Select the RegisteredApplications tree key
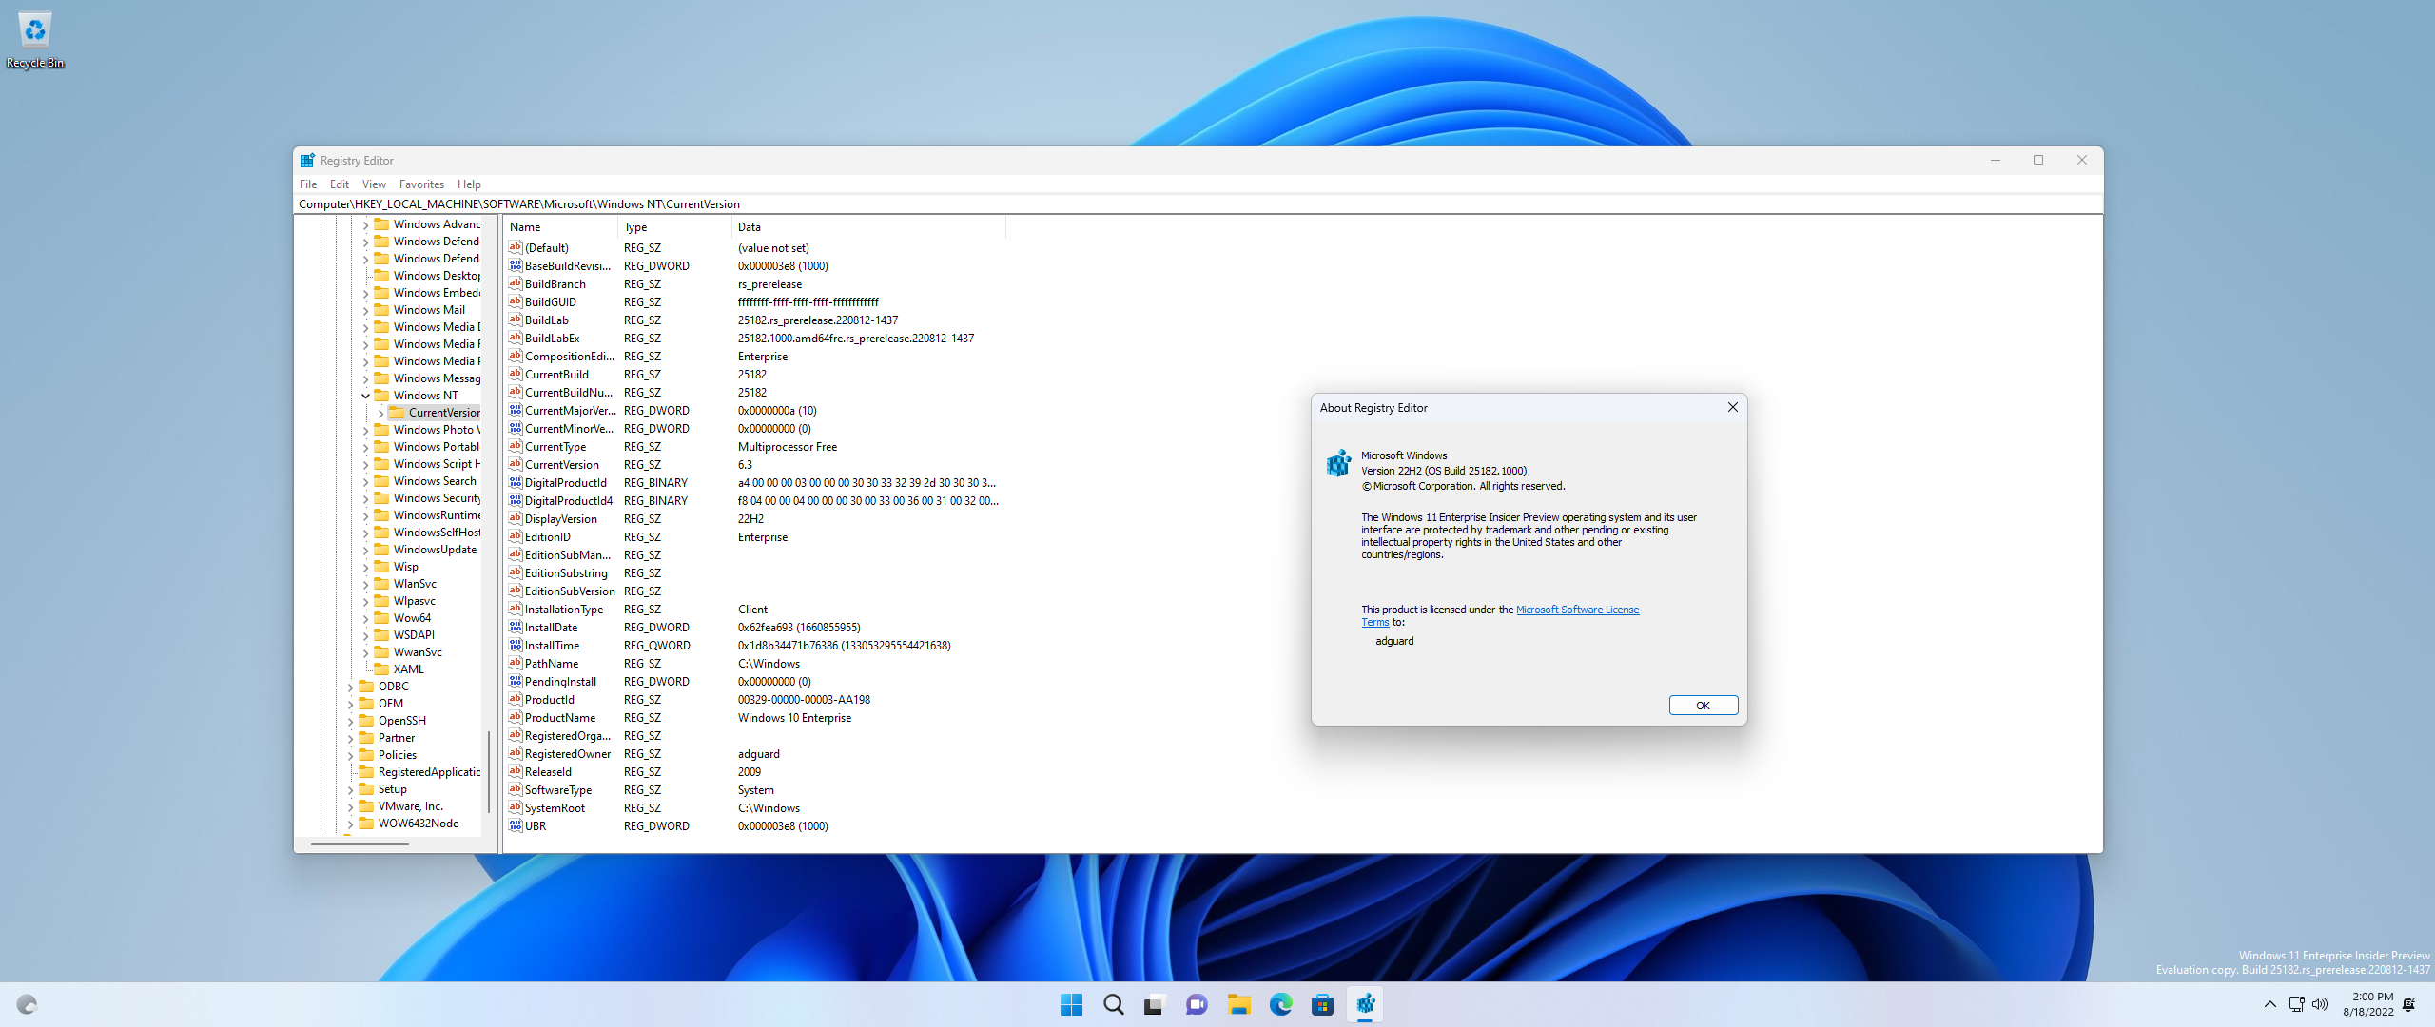Screen dimensions: 2435x1027 pyautogui.click(x=429, y=772)
